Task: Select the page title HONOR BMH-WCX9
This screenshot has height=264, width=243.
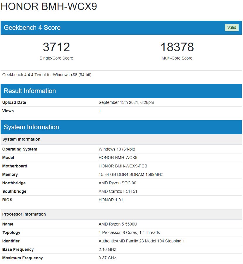Action: (x=49, y=6)
